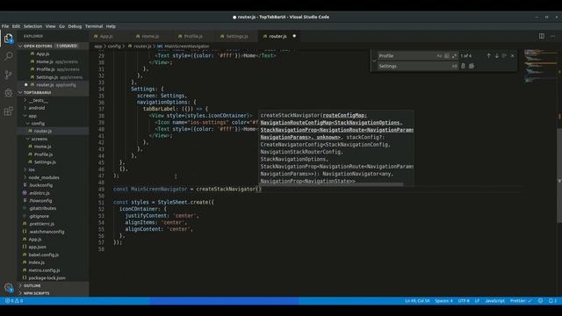Open the editor More Actions menu
The image size is (562, 316).
552,36
